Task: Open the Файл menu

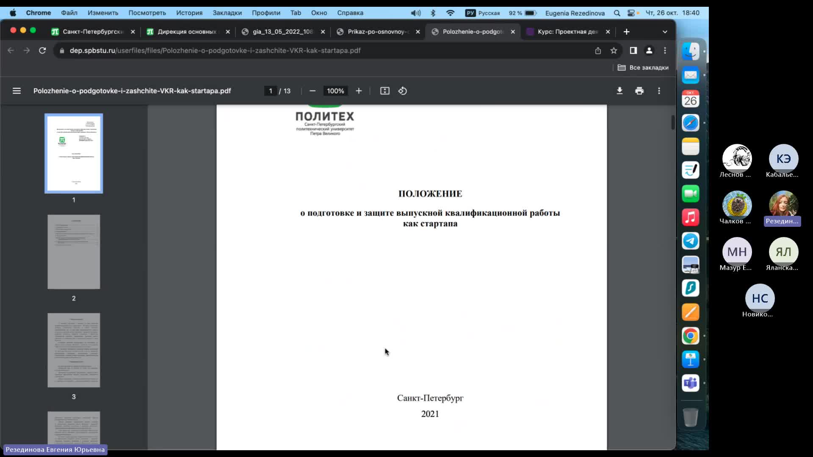Action: point(69,13)
